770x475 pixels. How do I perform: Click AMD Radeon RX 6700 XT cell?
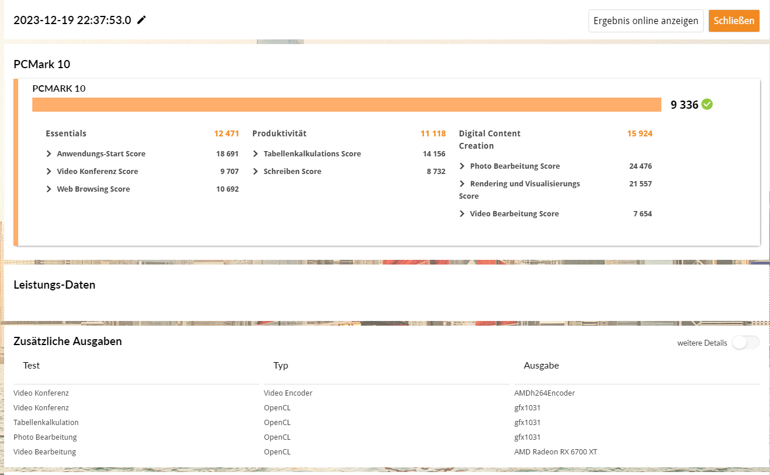(x=556, y=452)
